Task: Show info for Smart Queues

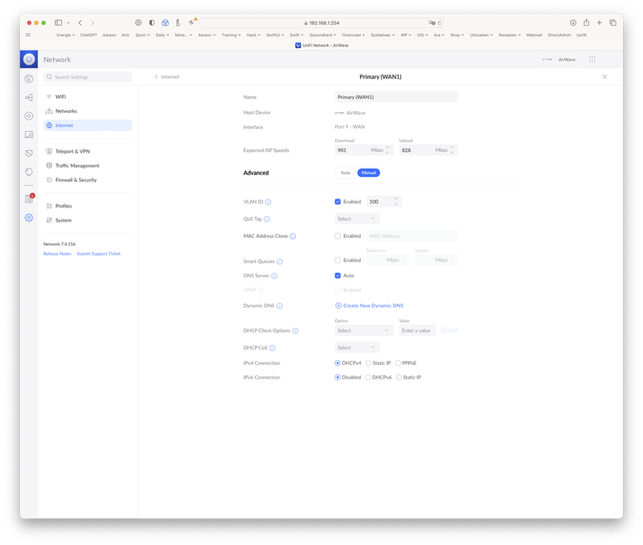Action: point(280,261)
